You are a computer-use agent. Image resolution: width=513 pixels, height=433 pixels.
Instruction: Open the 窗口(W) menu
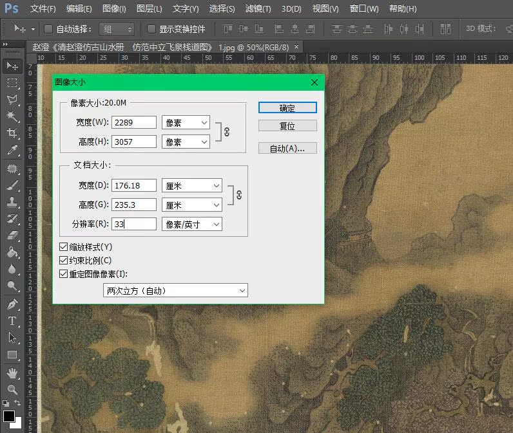pyautogui.click(x=364, y=8)
